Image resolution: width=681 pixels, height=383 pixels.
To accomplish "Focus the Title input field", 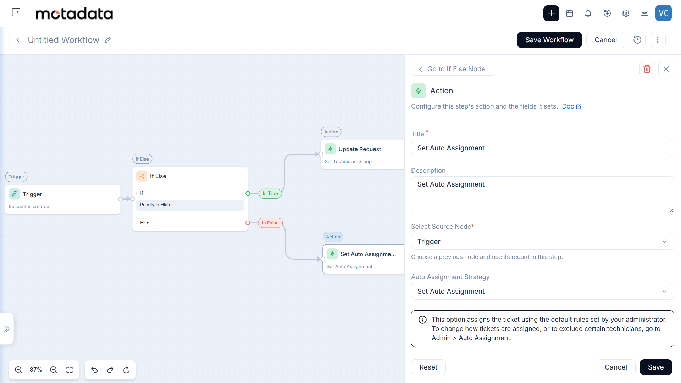I will 542,148.
